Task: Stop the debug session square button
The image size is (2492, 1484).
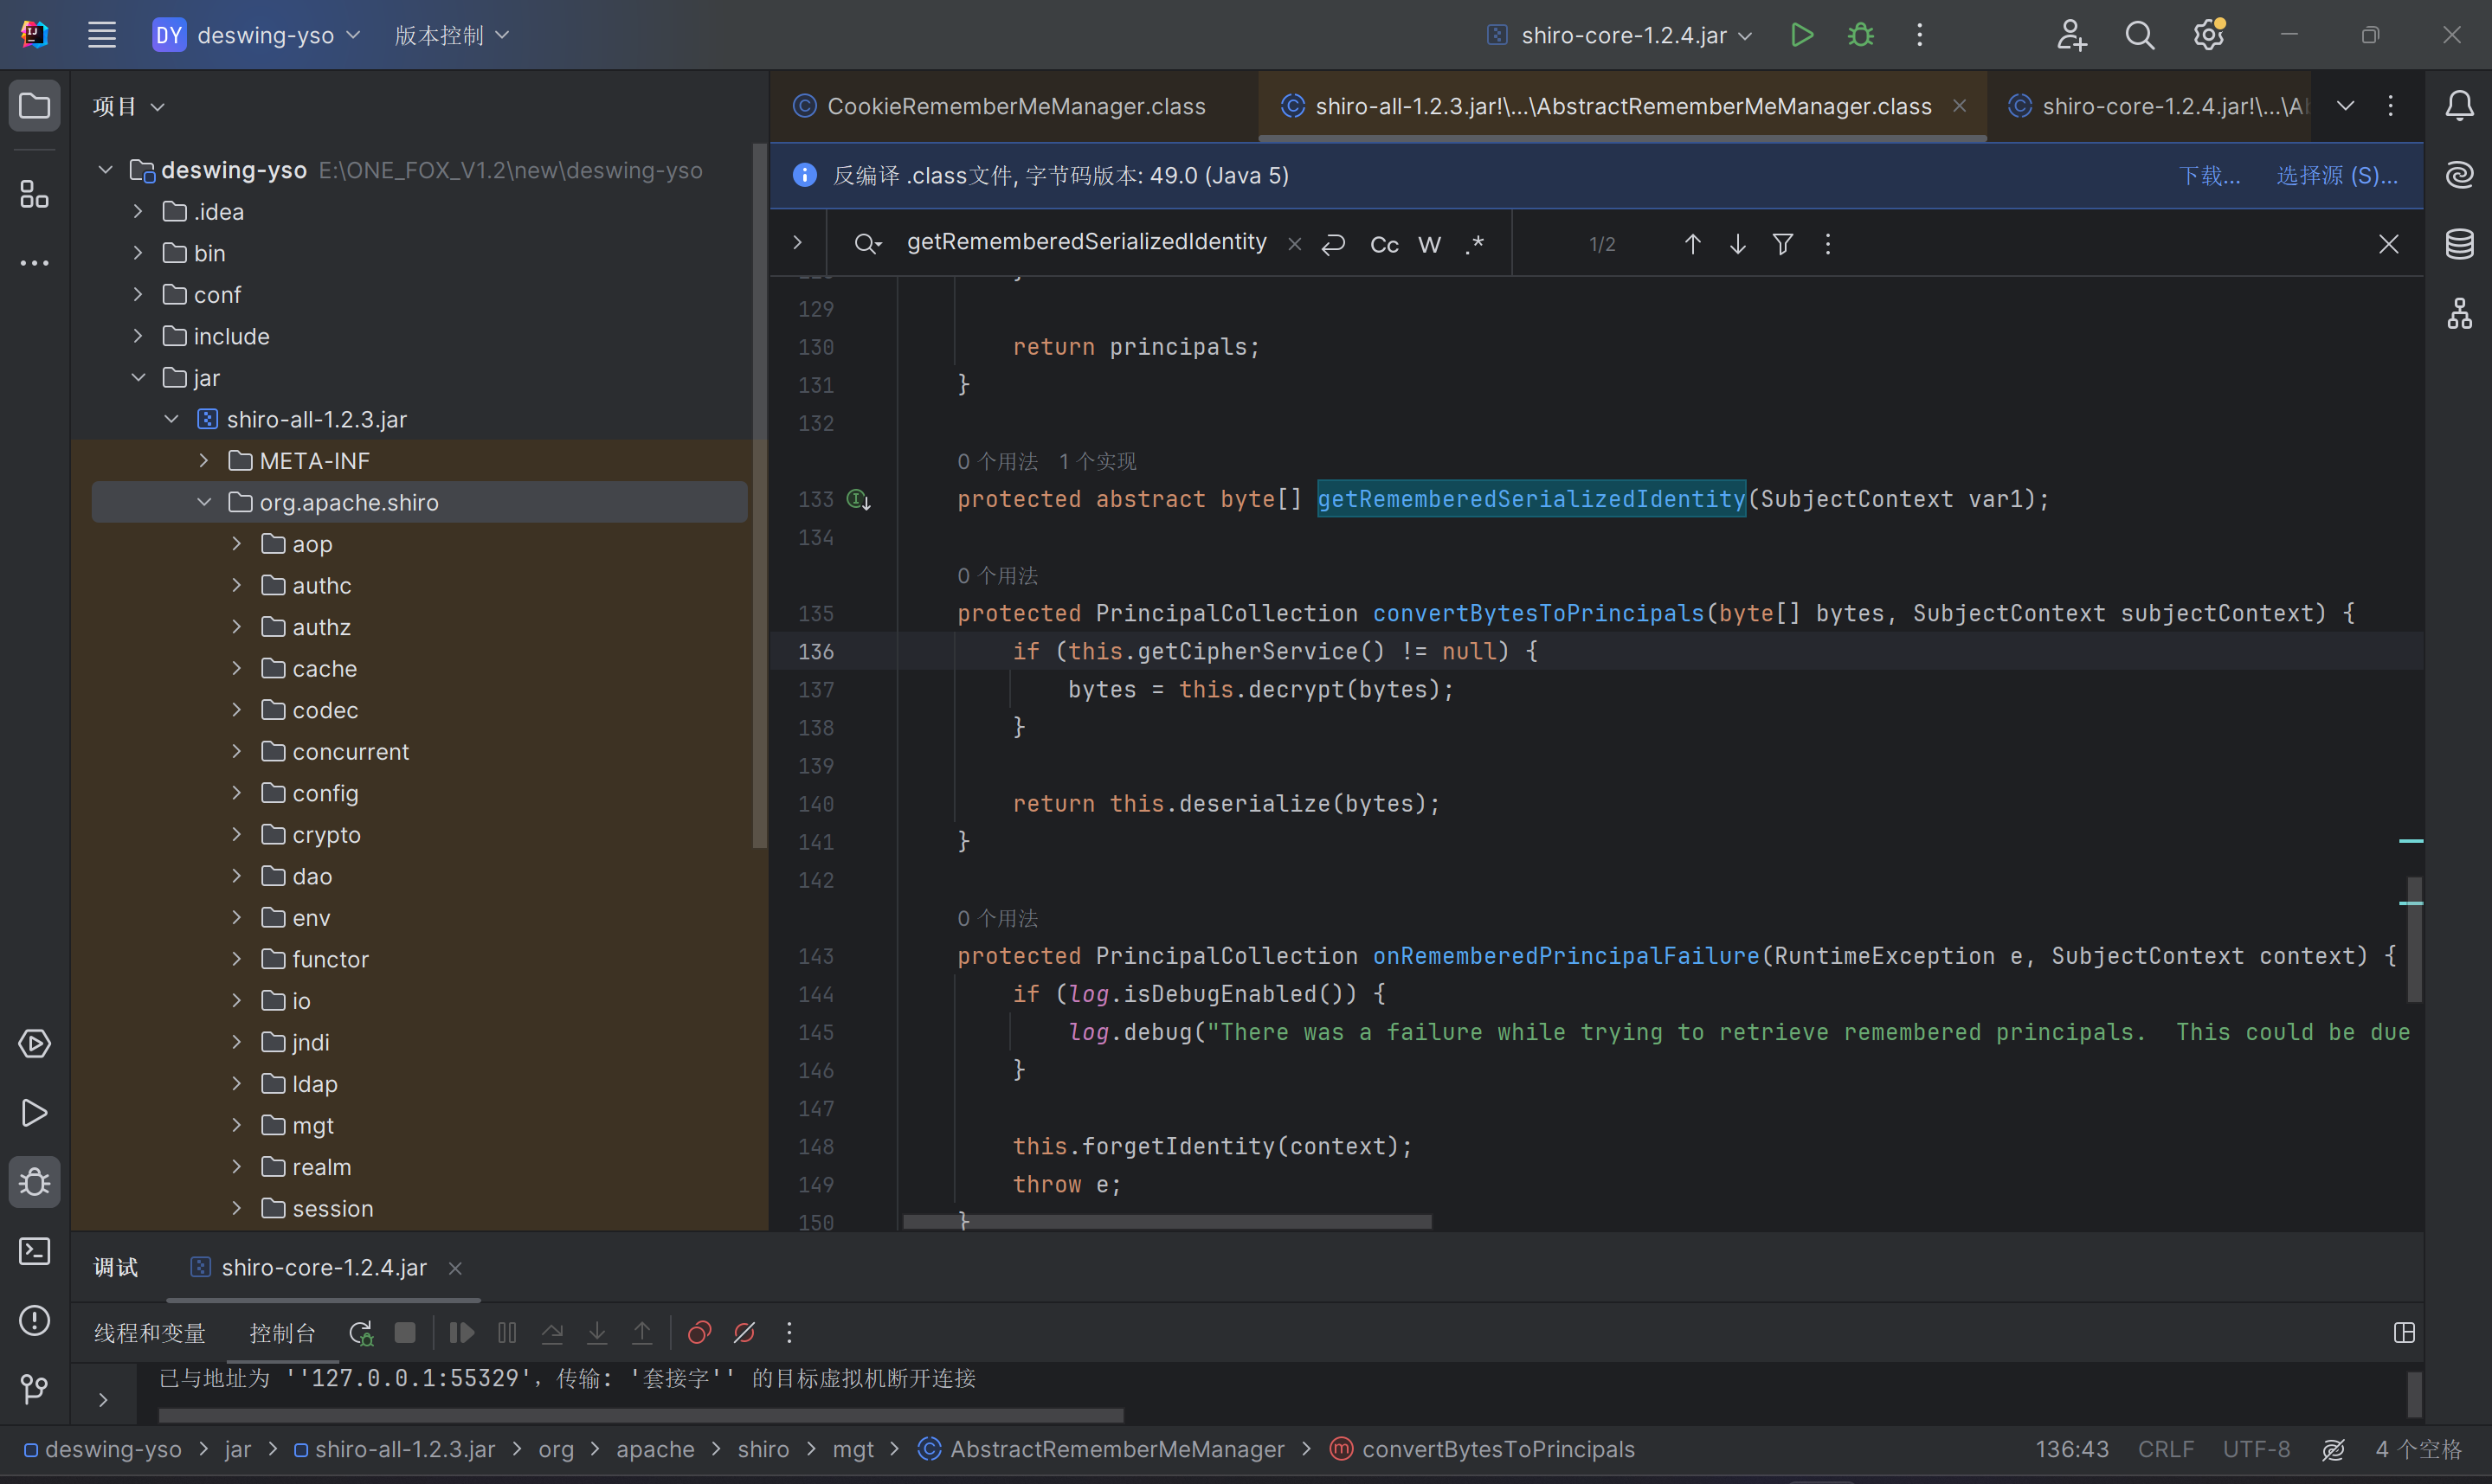Action: (405, 1333)
